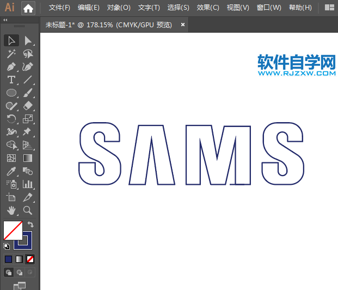338x290 pixels.
Task: Activate the Type tool
Action: coord(11,80)
